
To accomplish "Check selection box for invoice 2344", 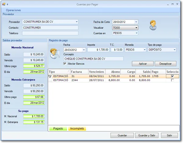I will 172,80.
